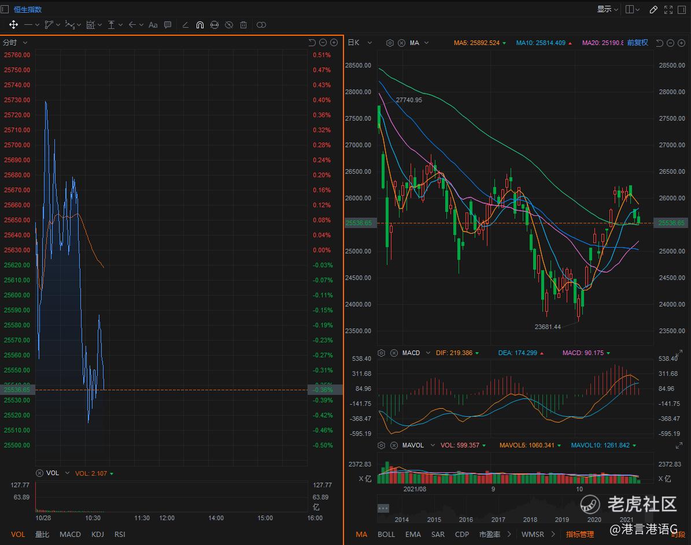Open the 显示 display dropdown
This screenshot has width=691, height=545.
(607, 9)
